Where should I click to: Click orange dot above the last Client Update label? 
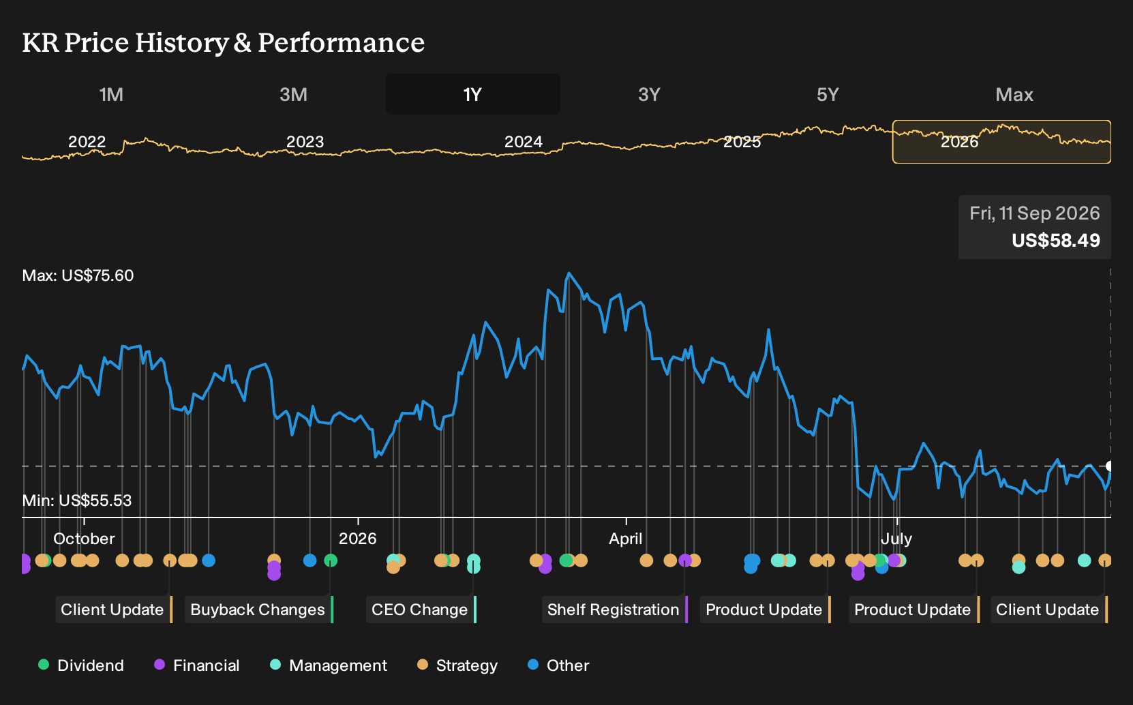click(x=1105, y=560)
